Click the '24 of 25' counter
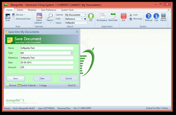Screen dimensions: 176x115 click(72, 85)
